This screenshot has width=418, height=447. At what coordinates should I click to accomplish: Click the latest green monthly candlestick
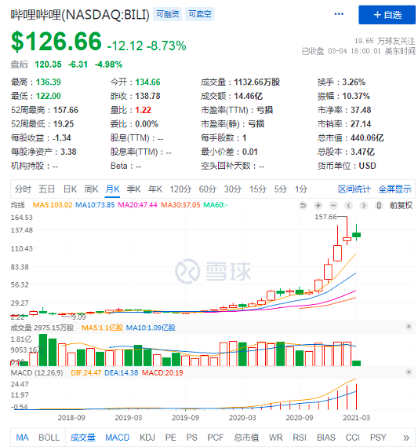(356, 235)
